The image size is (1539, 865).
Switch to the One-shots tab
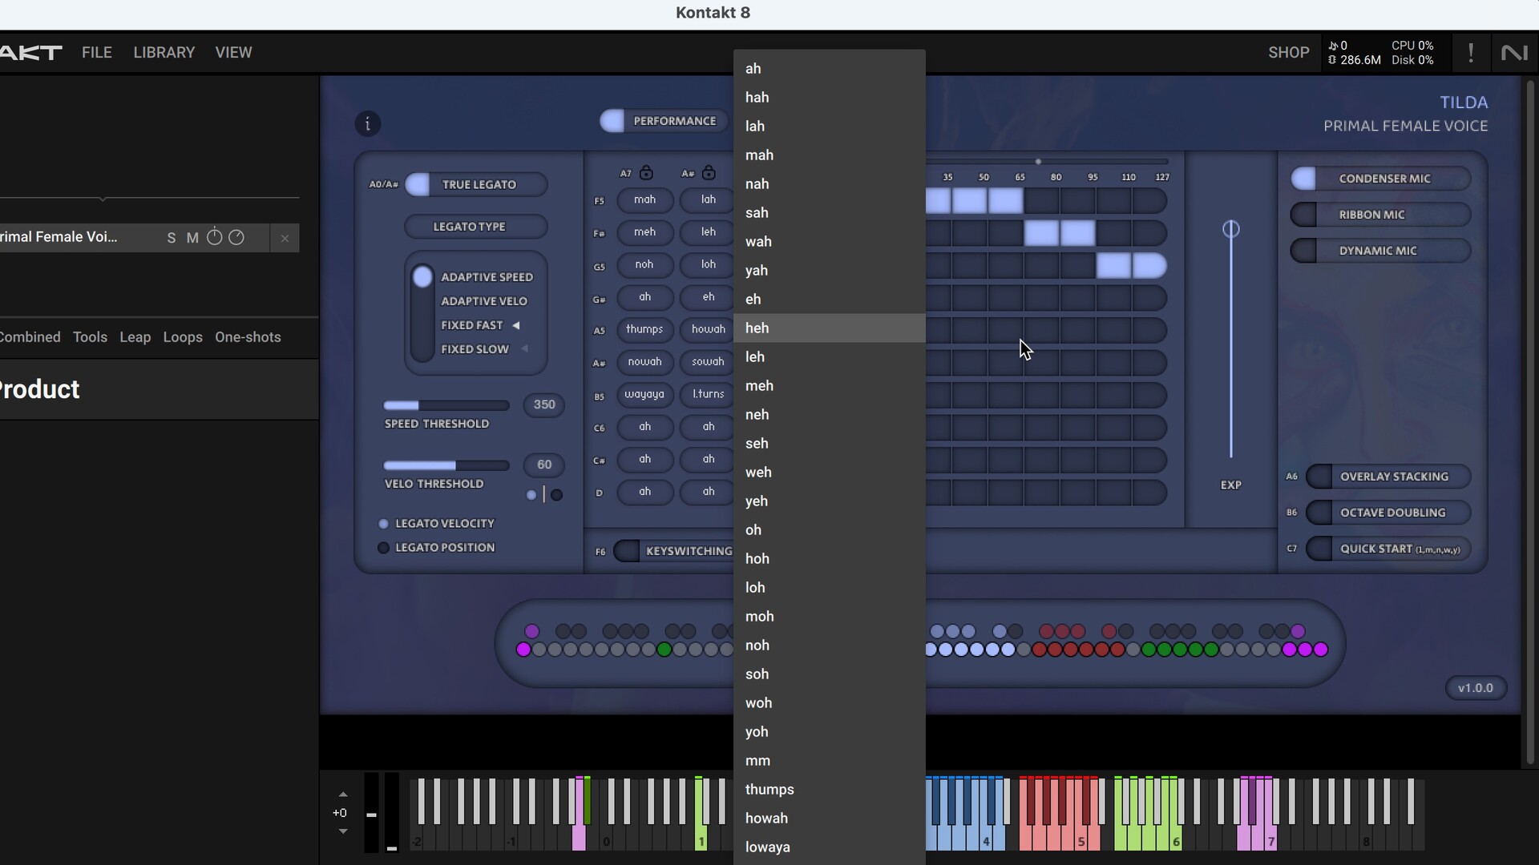248,337
